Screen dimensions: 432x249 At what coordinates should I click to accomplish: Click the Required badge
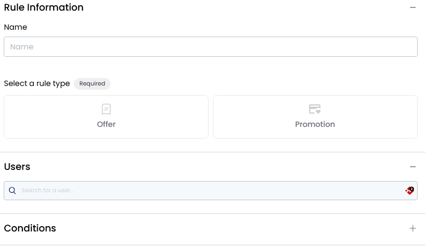pos(92,84)
